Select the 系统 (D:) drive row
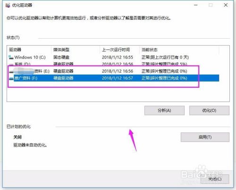 [x=113, y=64]
